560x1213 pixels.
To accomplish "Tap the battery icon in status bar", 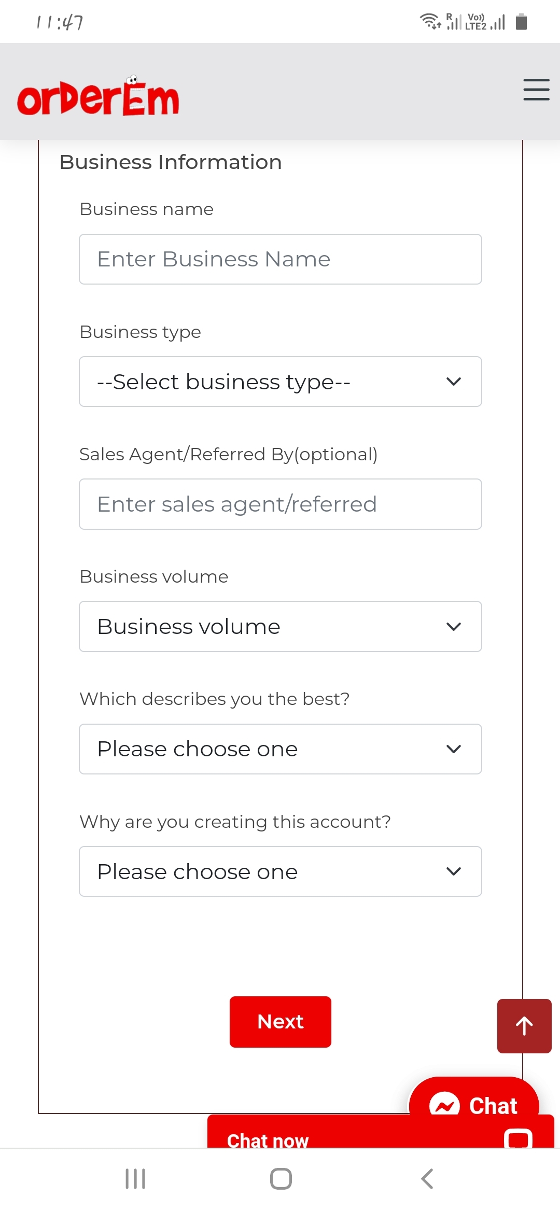I will [521, 22].
